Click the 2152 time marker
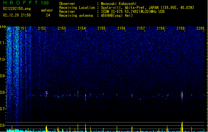Screen dimensions: 208x132 [x=42, y=28]
